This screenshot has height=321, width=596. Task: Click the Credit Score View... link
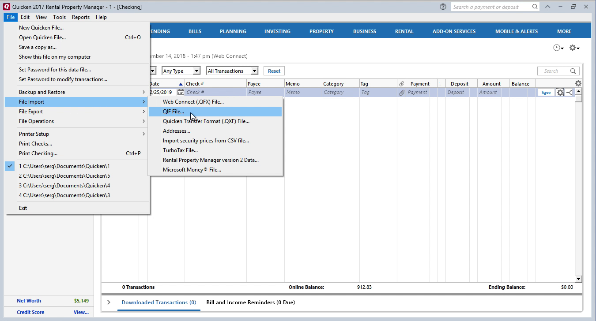81,312
